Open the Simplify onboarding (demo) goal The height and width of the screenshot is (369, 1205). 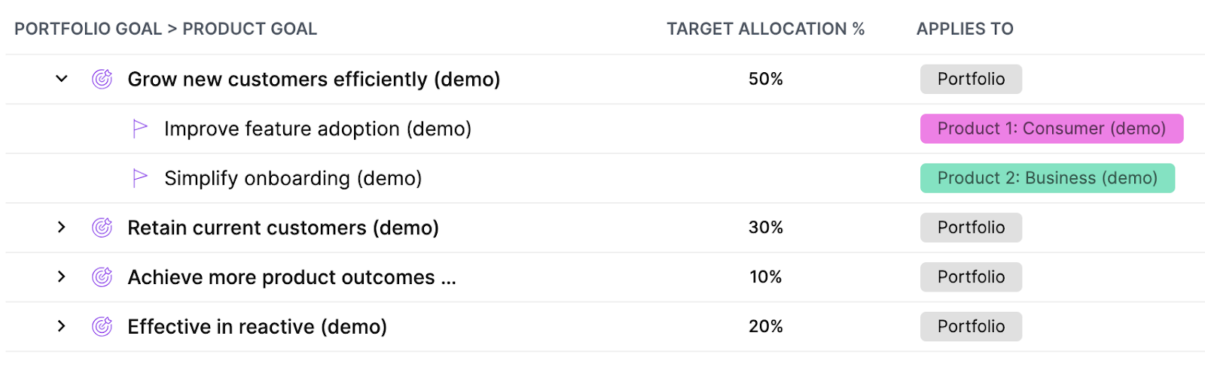click(293, 179)
